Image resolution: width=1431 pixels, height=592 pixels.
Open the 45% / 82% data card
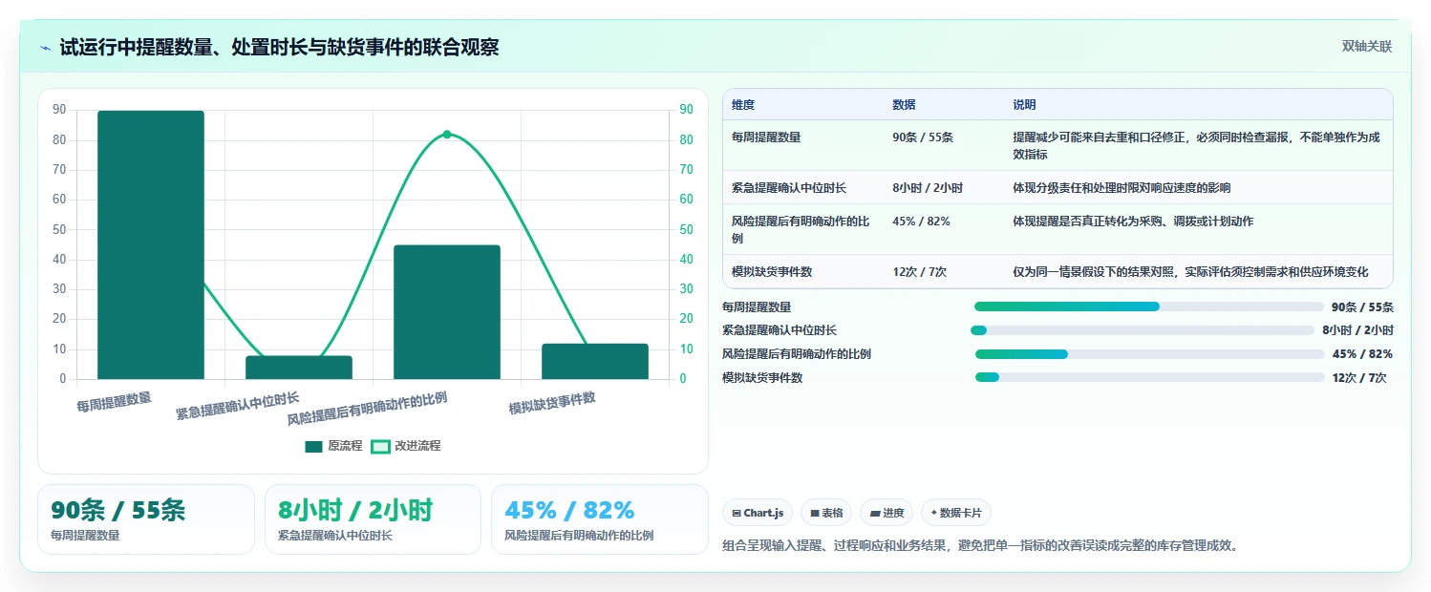(x=599, y=519)
